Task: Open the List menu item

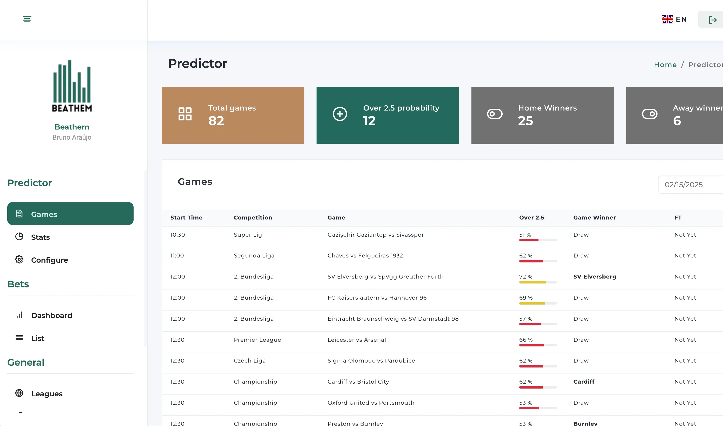Action: point(38,338)
